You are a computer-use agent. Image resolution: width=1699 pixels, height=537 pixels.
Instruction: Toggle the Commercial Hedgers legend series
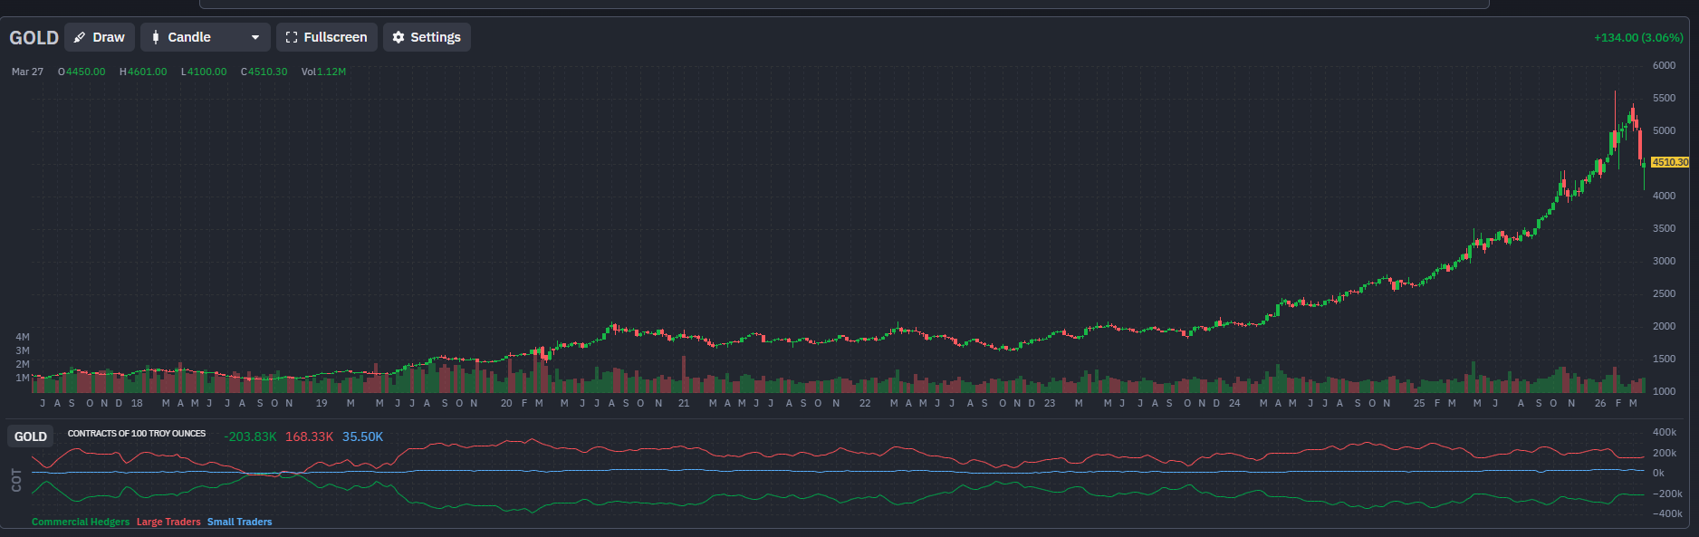[81, 522]
